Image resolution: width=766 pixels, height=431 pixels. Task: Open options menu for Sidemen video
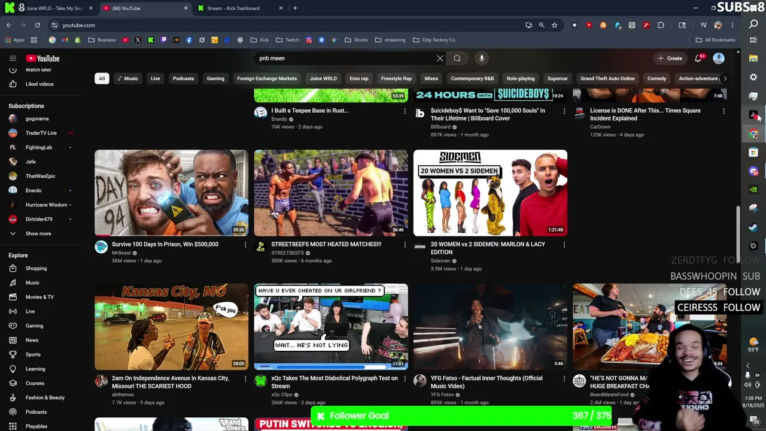tap(564, 244)
